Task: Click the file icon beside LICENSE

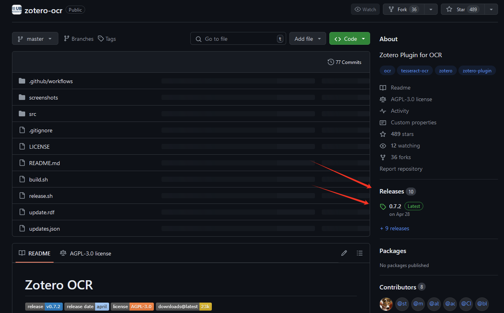Action: (x=22, y=147)
